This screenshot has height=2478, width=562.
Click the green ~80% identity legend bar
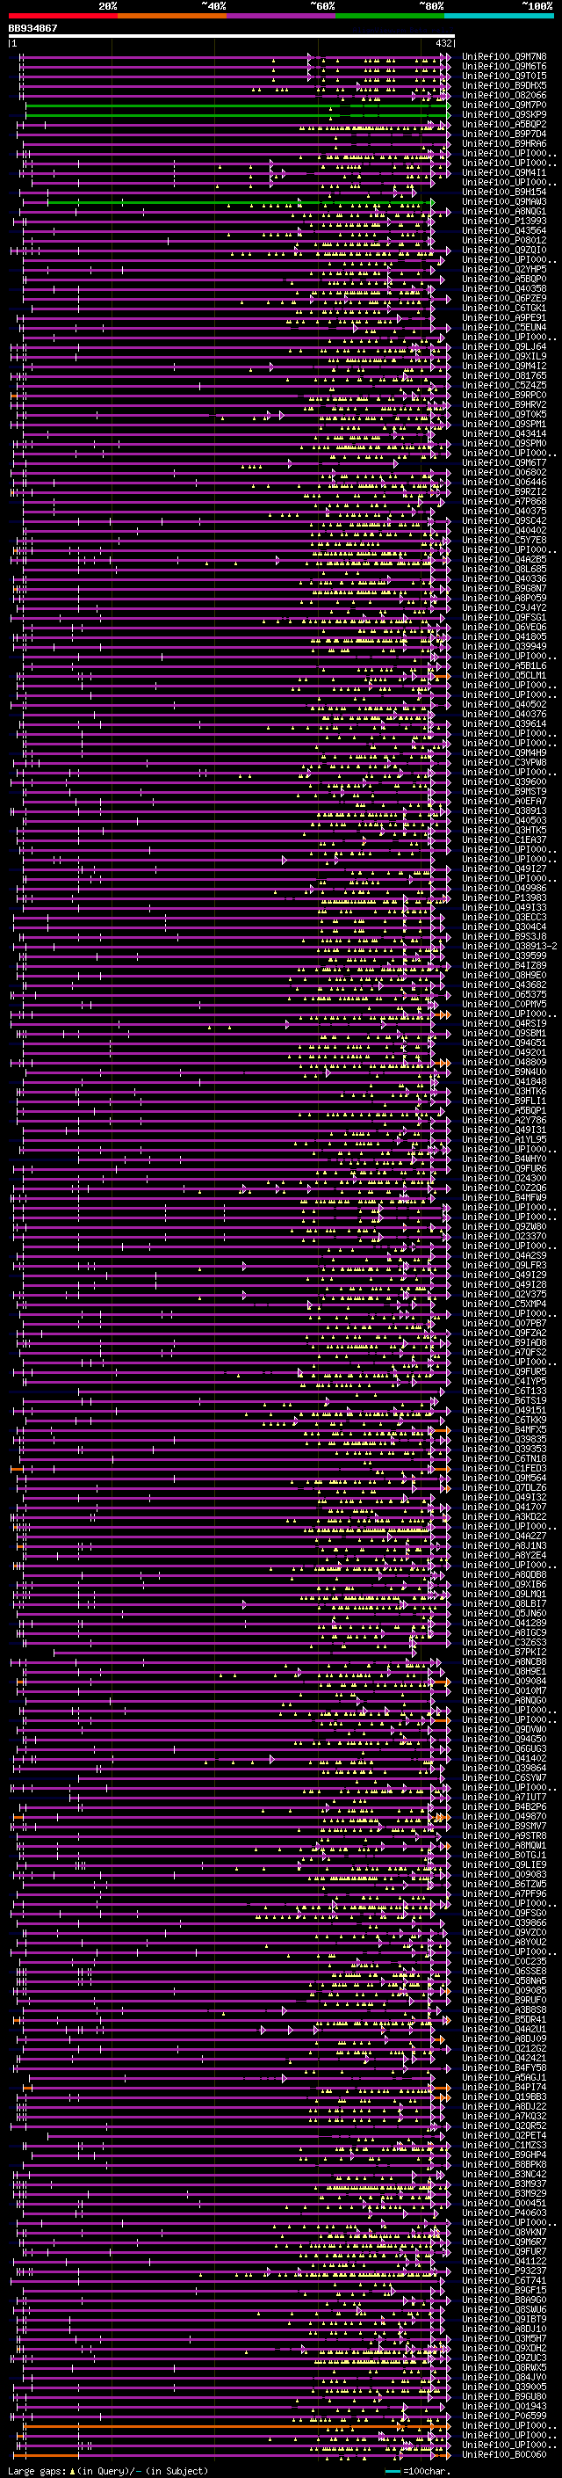pos(390,16)
